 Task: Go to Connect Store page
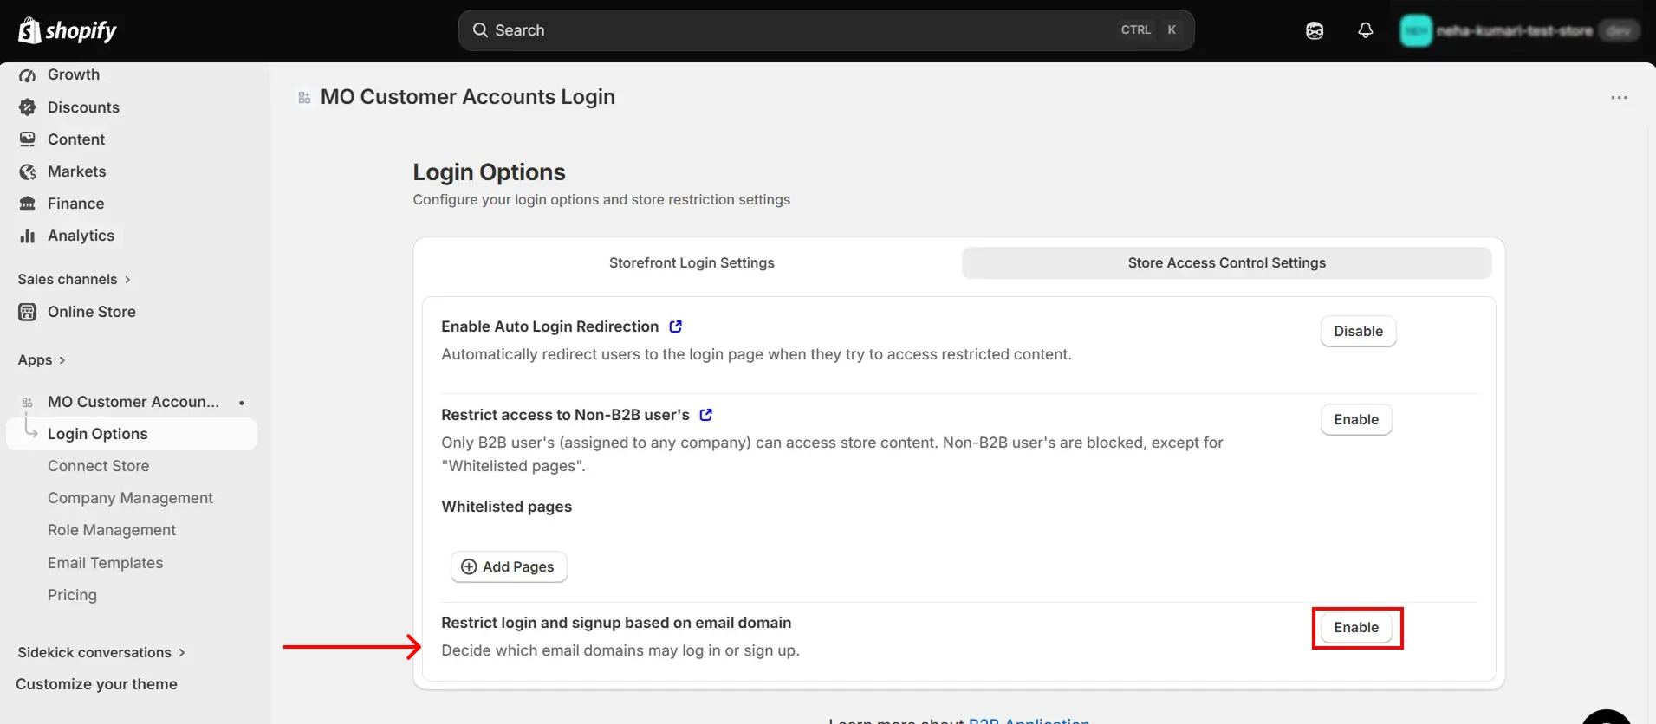98,466
